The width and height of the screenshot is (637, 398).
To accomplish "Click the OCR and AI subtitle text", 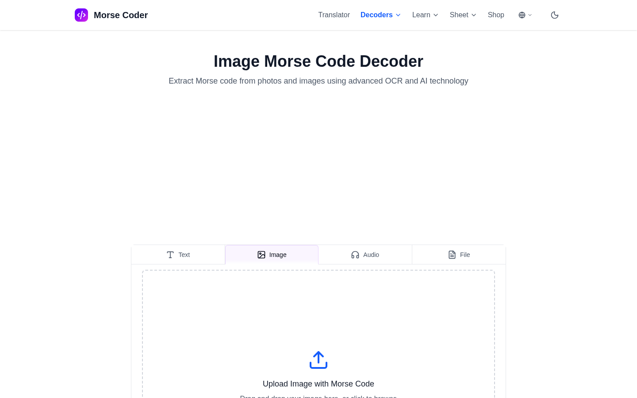I will click(318, 81).
